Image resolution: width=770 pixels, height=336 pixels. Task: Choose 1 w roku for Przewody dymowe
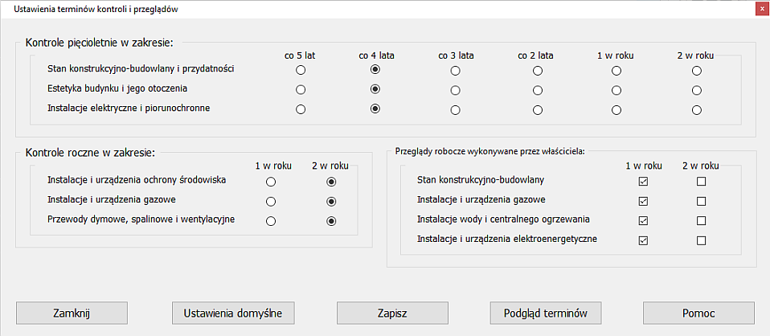click(x=271, y=221)
